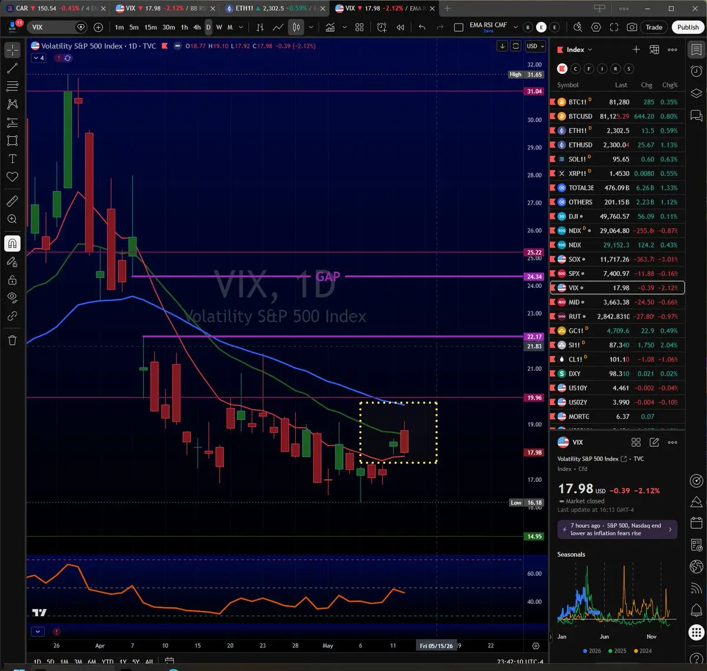
Task: Open chart settings hexagon icon
Action: (x=596, y=27)
